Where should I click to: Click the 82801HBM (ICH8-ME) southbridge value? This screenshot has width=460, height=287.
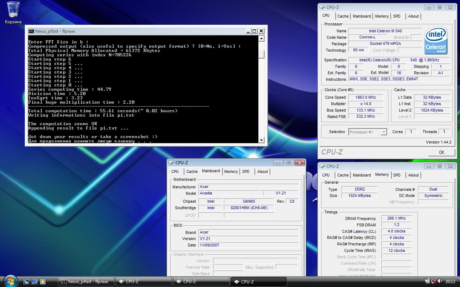[249, 208]
